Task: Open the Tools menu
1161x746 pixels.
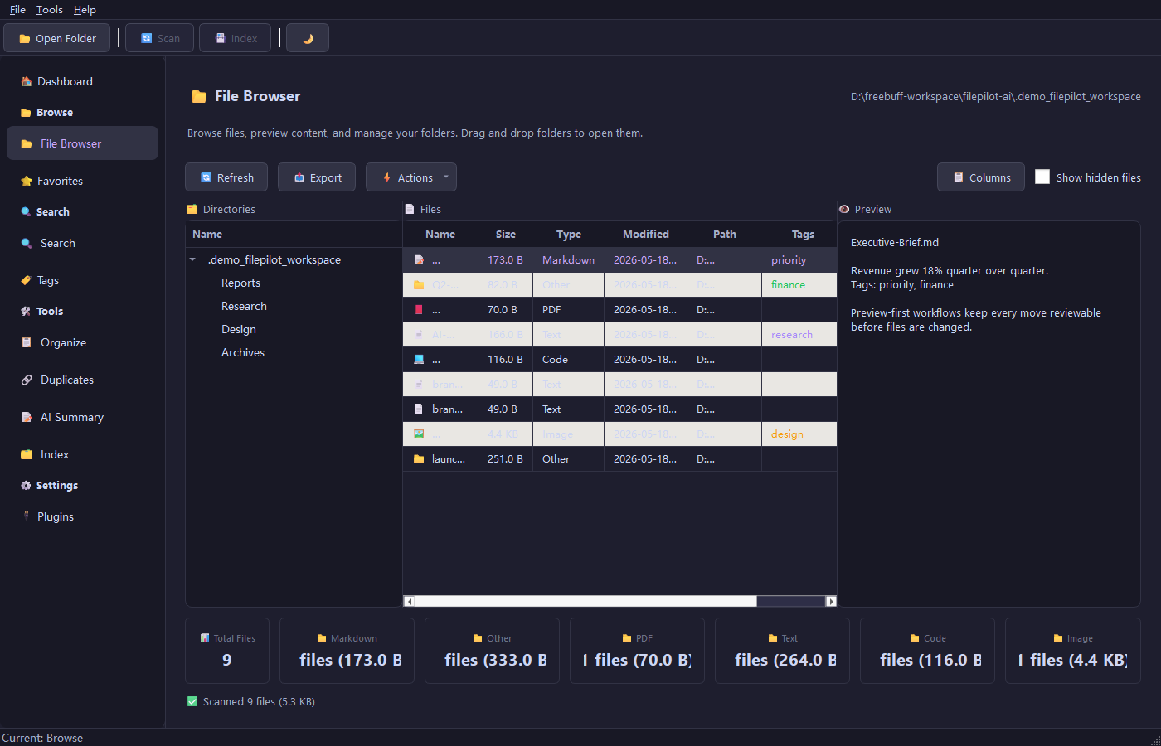Action: point(50,10)
